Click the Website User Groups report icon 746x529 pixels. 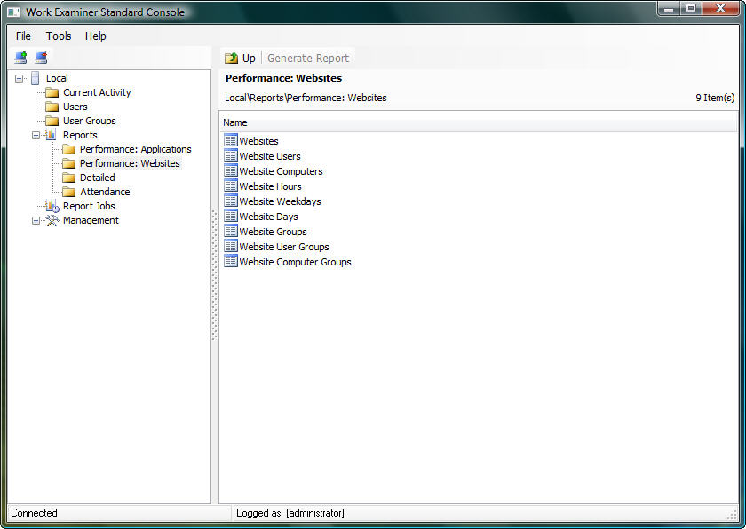point(231,246)
